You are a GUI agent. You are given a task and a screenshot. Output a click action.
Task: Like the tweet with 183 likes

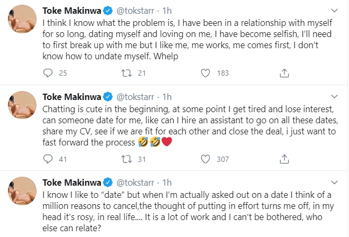[206, 73]
